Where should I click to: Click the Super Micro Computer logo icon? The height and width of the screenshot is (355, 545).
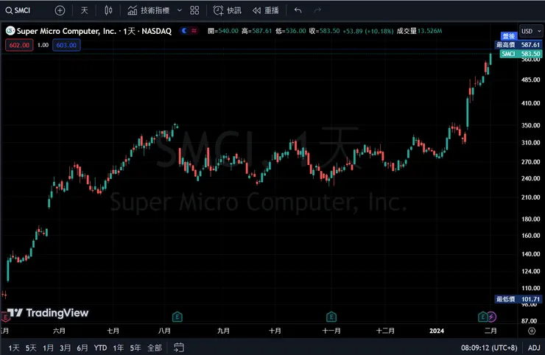pos(10,31)
